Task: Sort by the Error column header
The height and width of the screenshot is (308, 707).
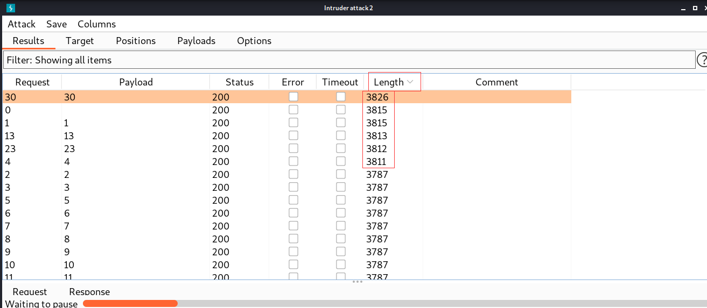Action: click(x=293, y=82)
